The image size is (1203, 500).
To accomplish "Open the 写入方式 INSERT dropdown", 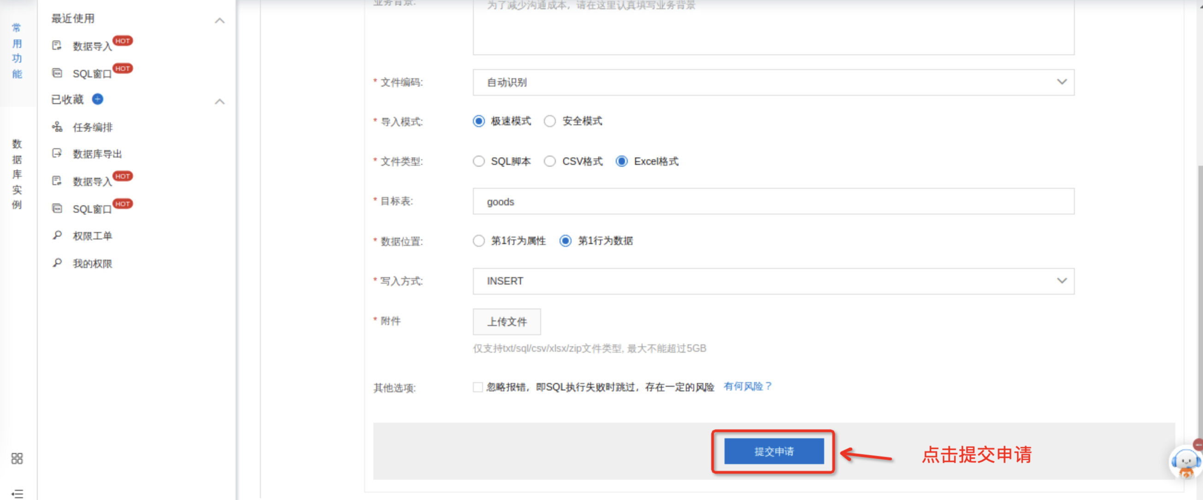I will tap(773, 281).
